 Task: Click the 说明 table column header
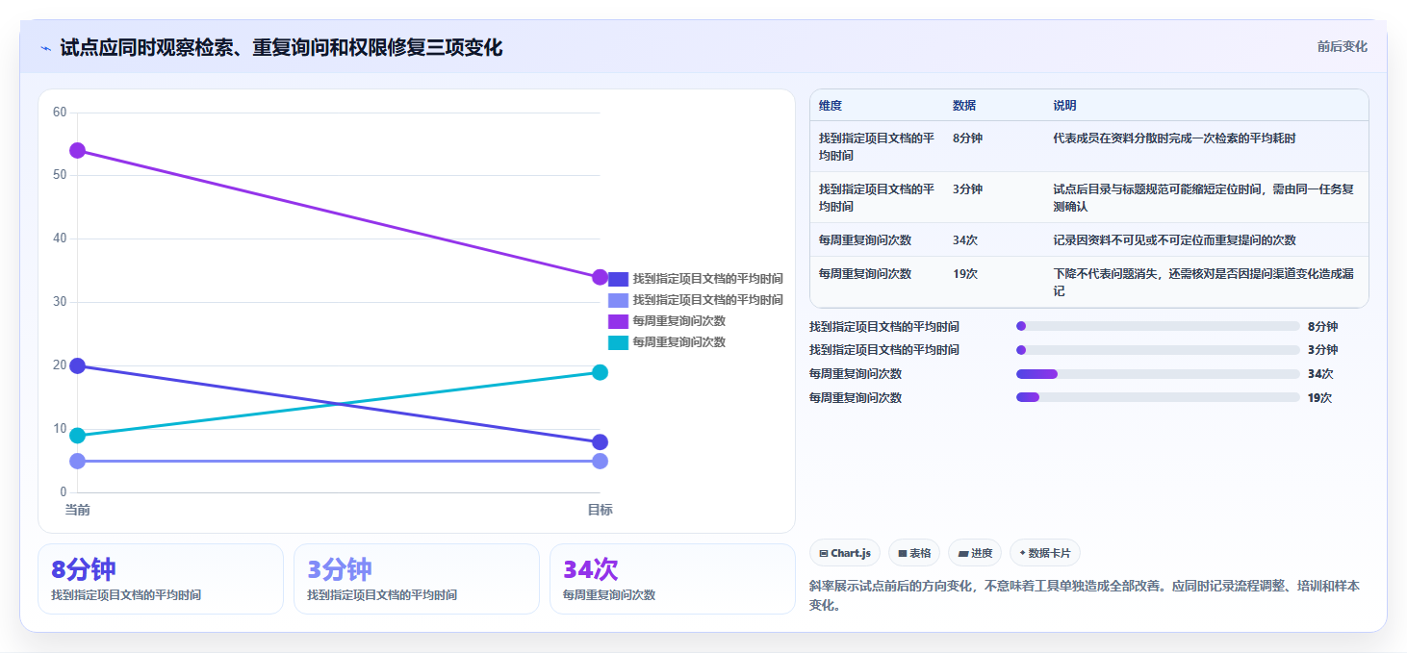pyautogui.click(x=1064, y=106)
